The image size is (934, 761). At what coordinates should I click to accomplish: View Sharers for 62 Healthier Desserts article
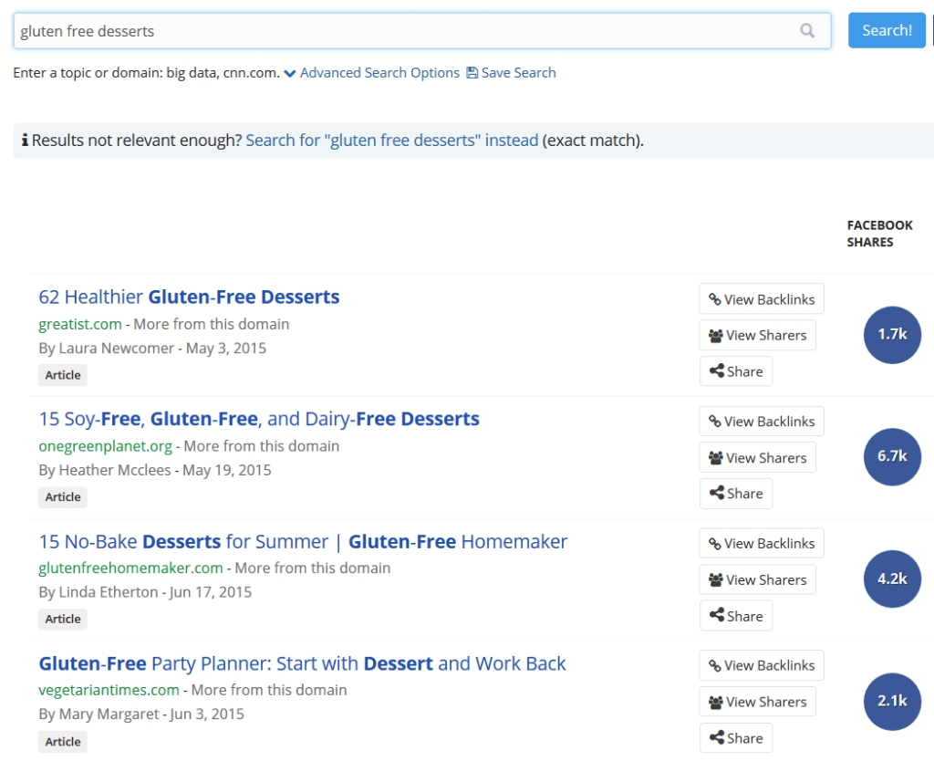[757, 336]
